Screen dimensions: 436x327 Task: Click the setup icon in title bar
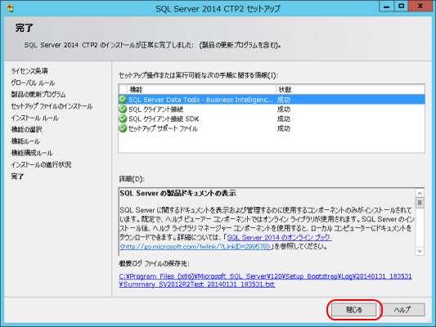tap(10, 9)
